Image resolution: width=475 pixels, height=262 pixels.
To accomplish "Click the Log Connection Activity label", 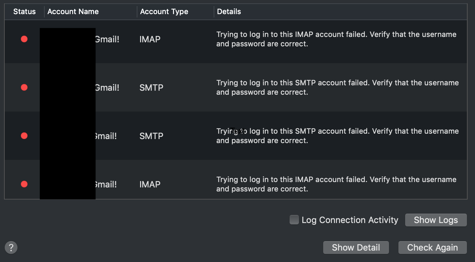I will tap(350, 220).
